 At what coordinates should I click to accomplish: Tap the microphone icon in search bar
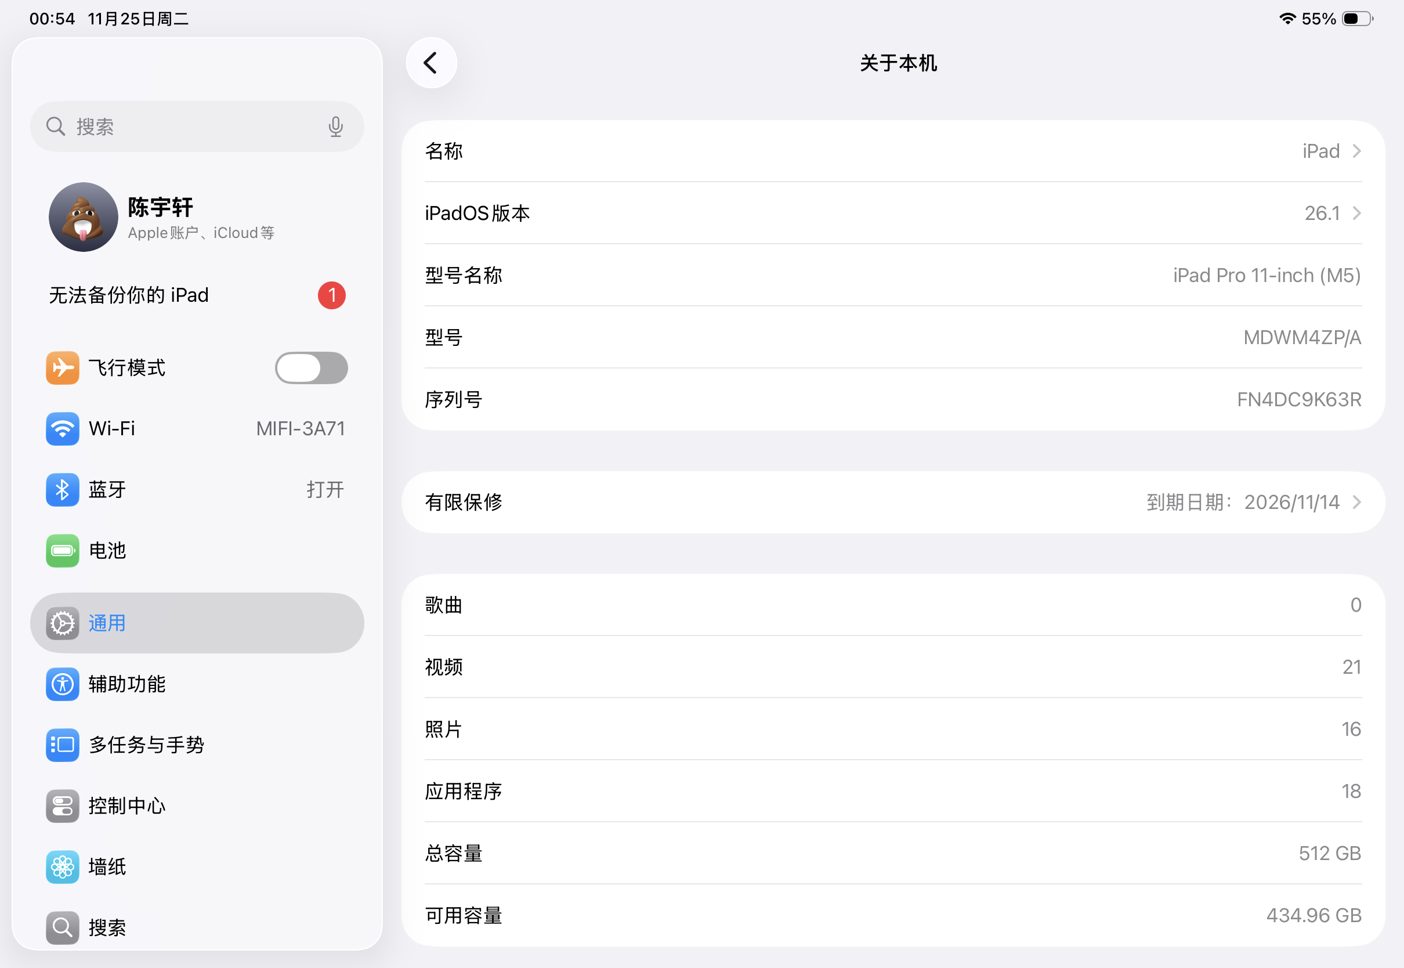[x=335, y=127]
